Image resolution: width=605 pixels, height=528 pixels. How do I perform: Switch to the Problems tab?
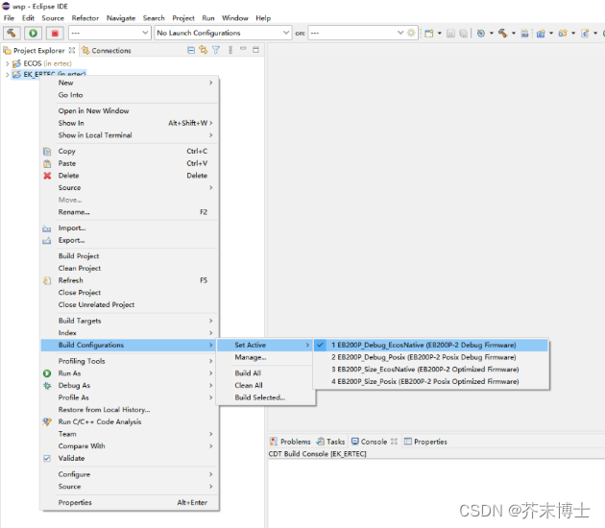tap(291, 442)
